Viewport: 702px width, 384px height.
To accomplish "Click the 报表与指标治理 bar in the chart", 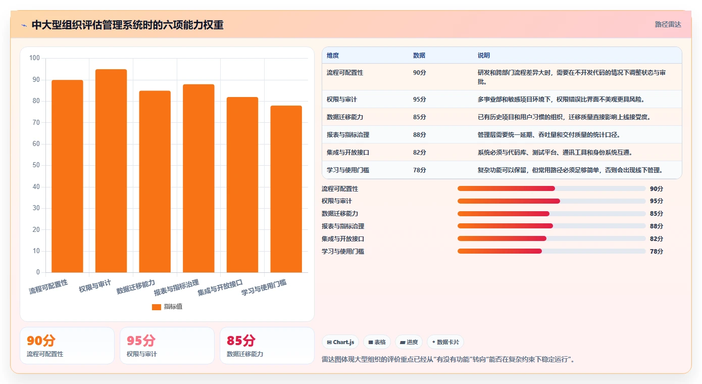I will click(198, 178).
